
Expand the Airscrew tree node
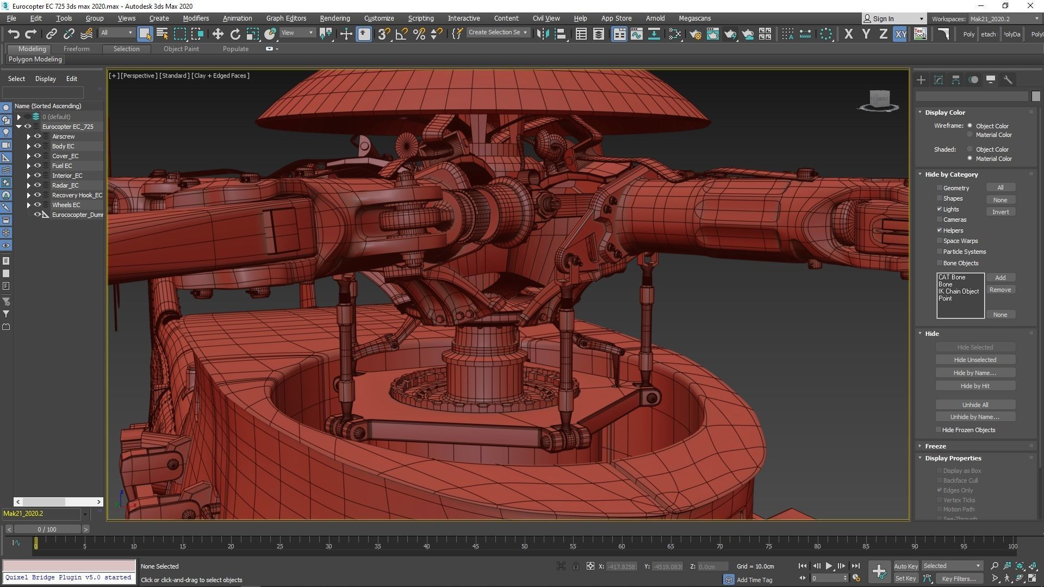(x=29, y=136)
